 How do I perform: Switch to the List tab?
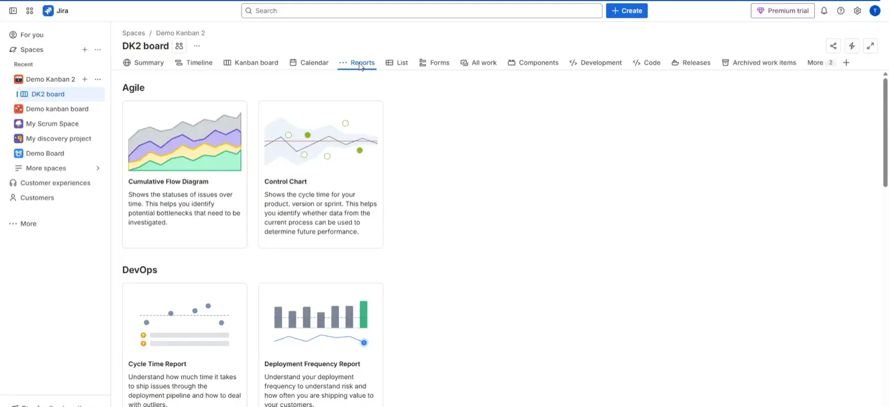click(x=396, y=62)
